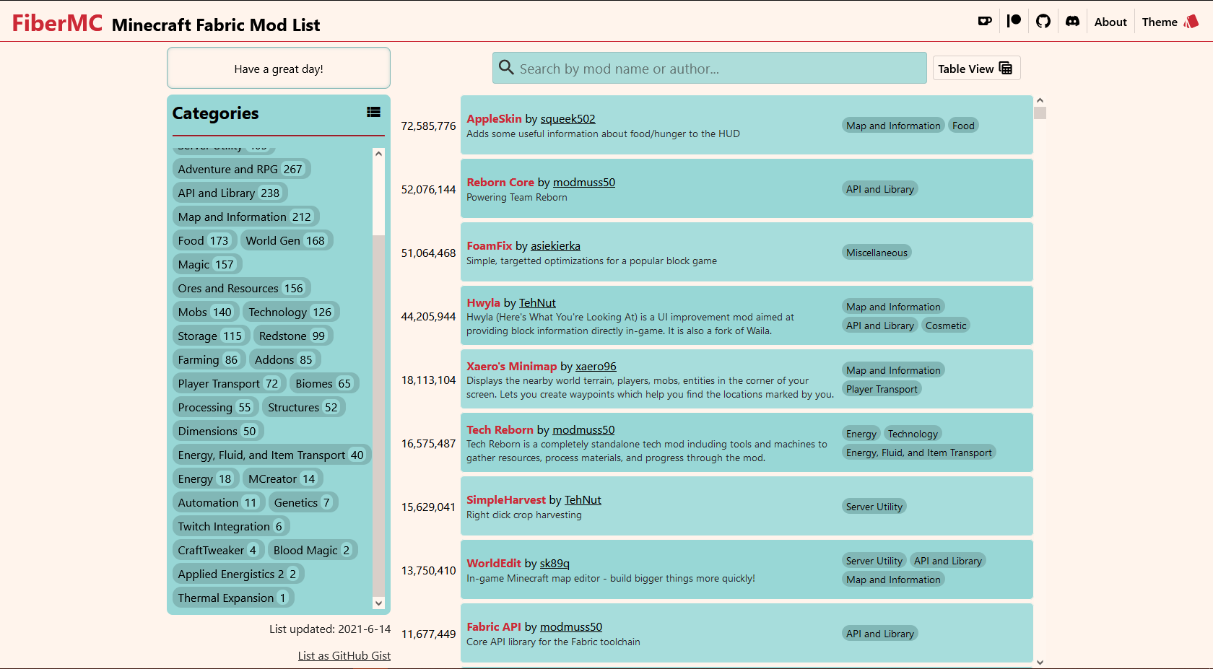Open the Fabric API mod page
The height and width of the screenshot is (669, 1213).
(x=494, y=626)
